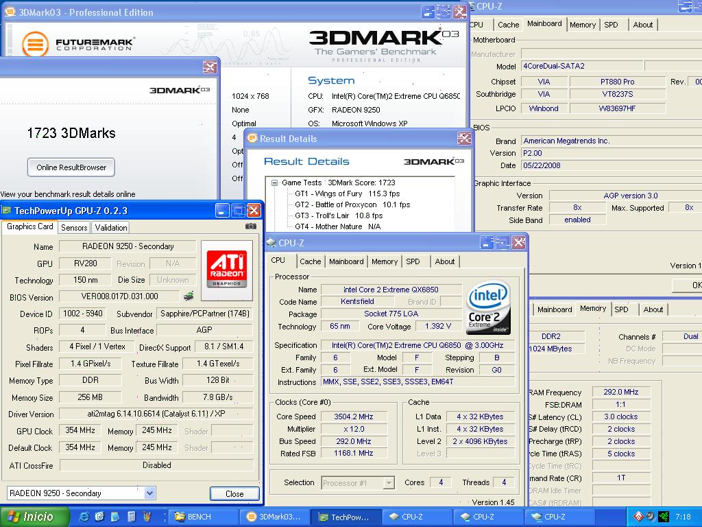Viewport: 702px width, 527px height.
Task: Click the BIOS save chip icon in GPU-Z
Action: tap(189, 296)
